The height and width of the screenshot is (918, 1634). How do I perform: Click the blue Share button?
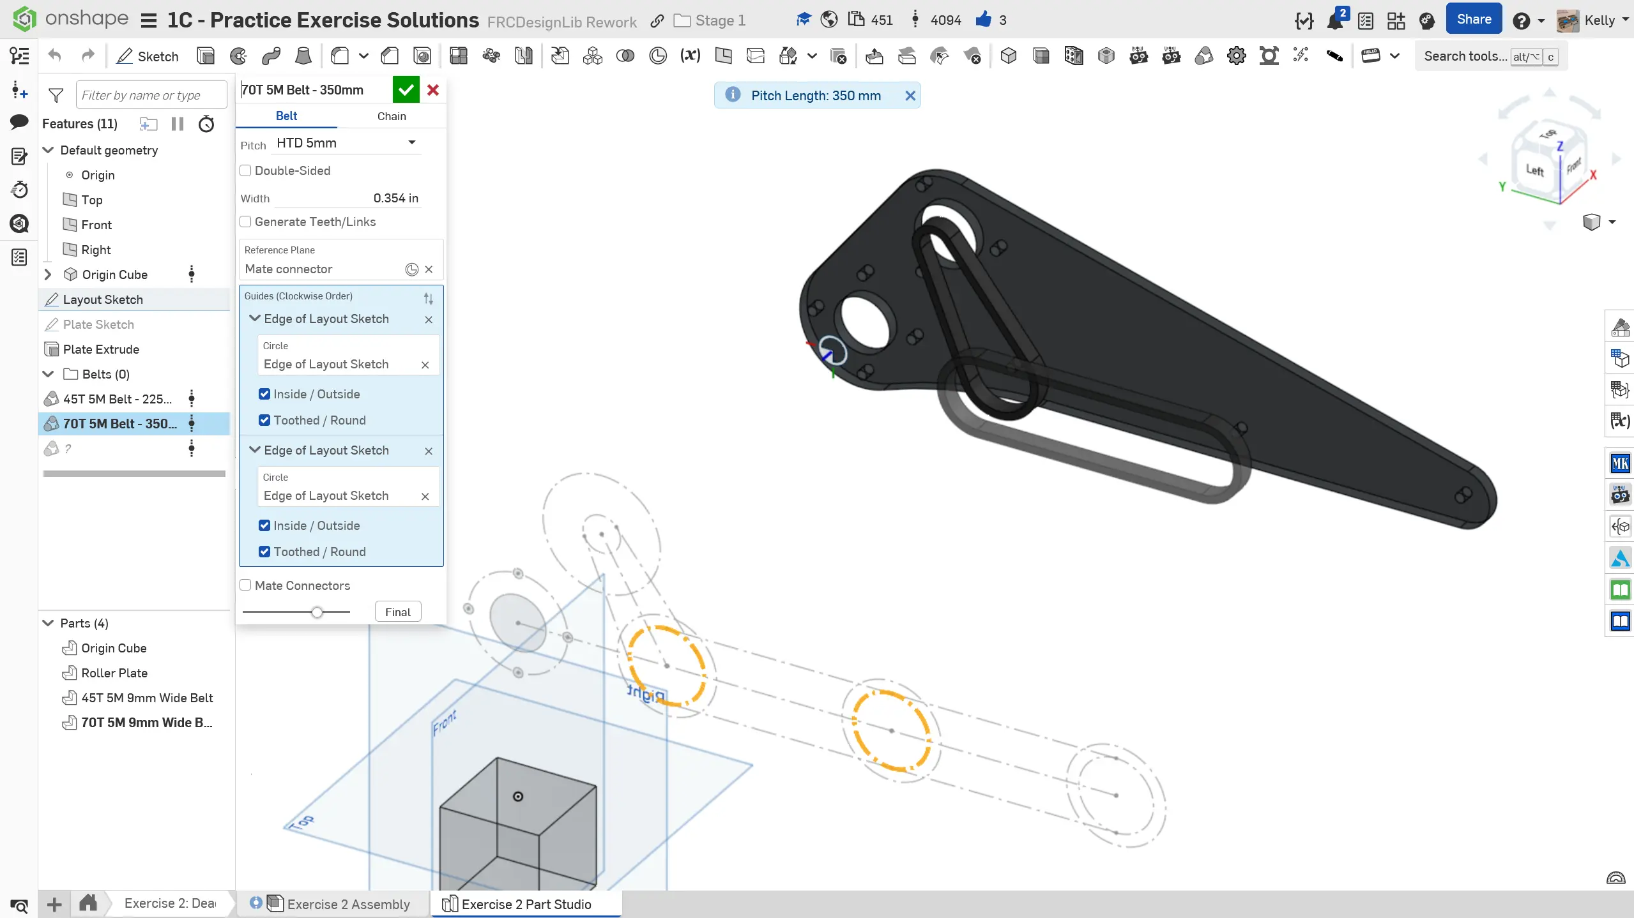click(1474, 20)
